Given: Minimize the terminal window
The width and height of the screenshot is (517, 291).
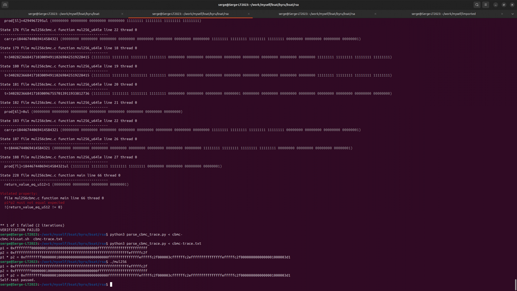Looking at the screenshot, I should [495, 5].
